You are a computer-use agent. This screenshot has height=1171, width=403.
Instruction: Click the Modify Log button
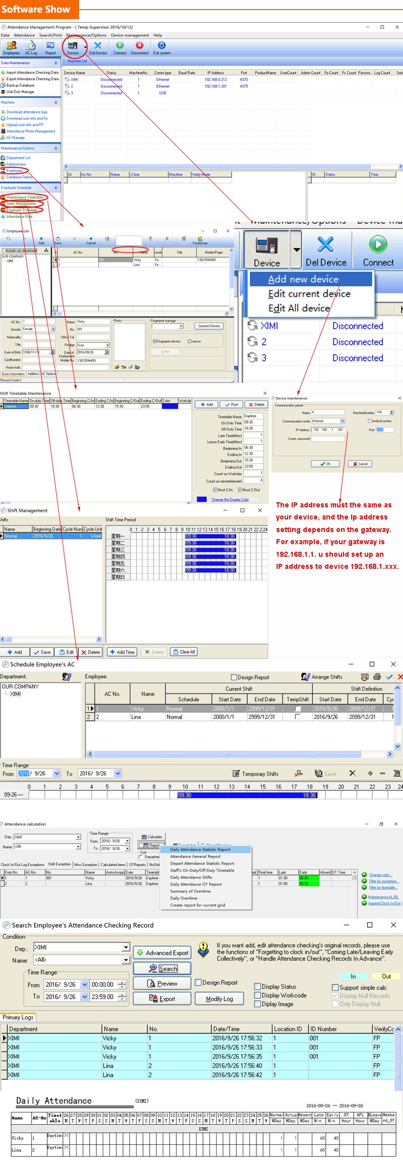(220, 999)
